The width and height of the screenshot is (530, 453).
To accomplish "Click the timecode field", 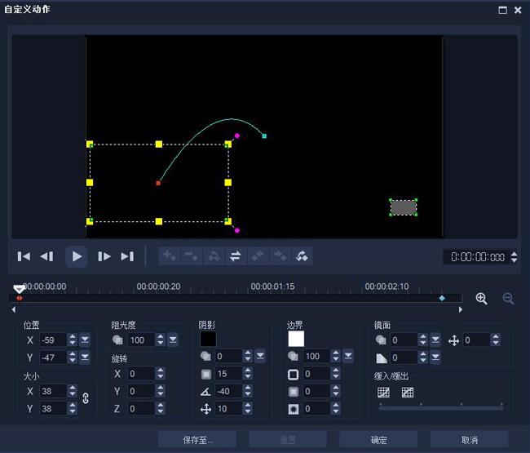I will pyautogui.click(x=476, y=257).
